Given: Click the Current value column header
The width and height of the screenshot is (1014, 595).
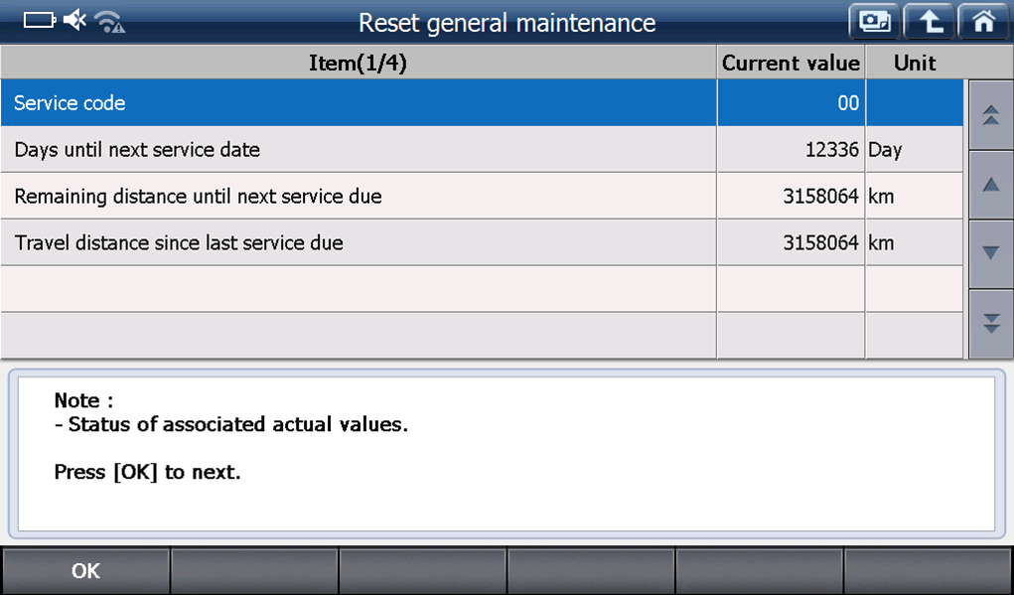Looking at the screenshot, I should (x=791, y=64).
